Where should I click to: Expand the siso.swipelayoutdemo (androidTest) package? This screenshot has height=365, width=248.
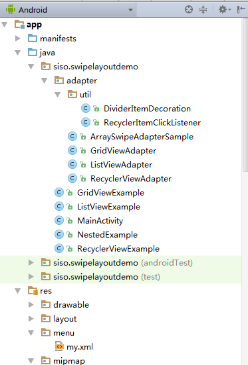pos(31,263)
